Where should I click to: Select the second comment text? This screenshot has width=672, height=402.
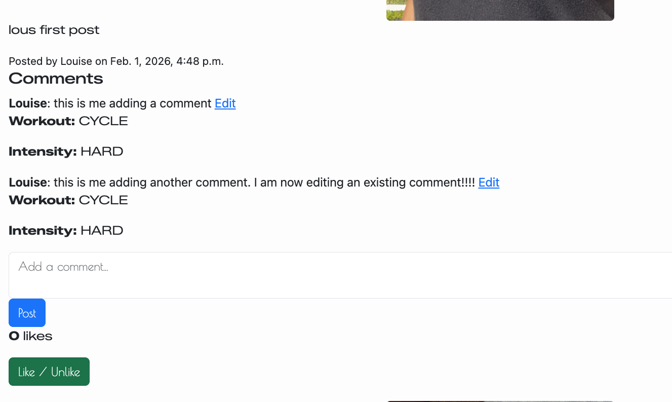tap(263, 182)
